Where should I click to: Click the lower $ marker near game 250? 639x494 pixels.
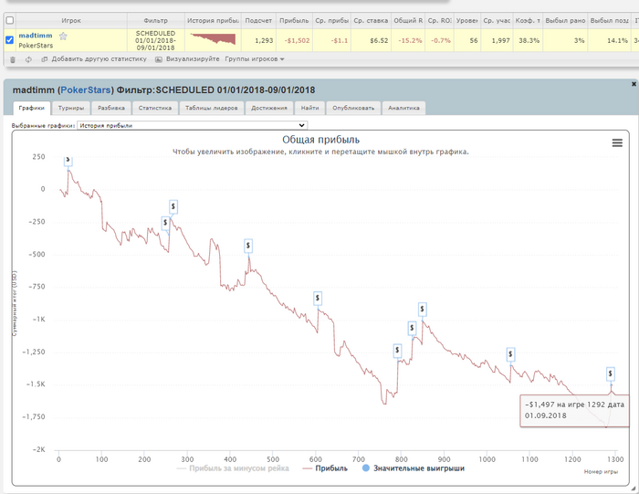tap(165, 223)
